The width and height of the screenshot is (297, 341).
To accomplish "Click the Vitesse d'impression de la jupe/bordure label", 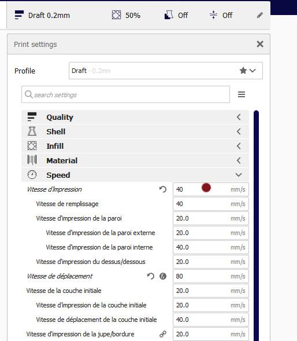I will (x=80, y=334).
